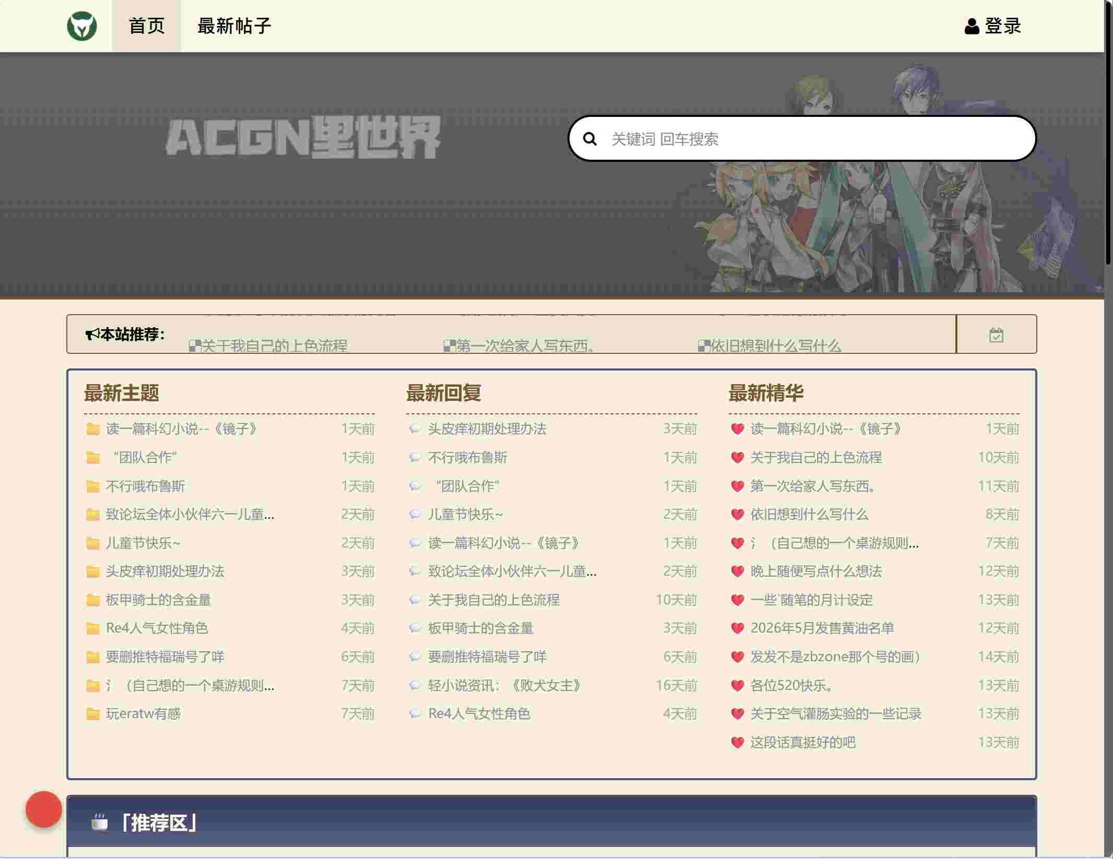This screenshot has width=1113, height=859.
Task: Open topic 要删推特福瑞号了咩 in 最新主题
Action: (165, 657)
